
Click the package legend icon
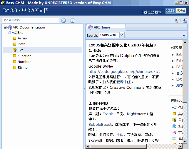[174, 108]
